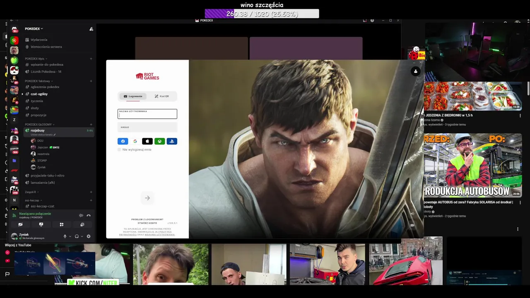Select the rozjebusy voice channel
Screen dimensions: 530x298
59,130
